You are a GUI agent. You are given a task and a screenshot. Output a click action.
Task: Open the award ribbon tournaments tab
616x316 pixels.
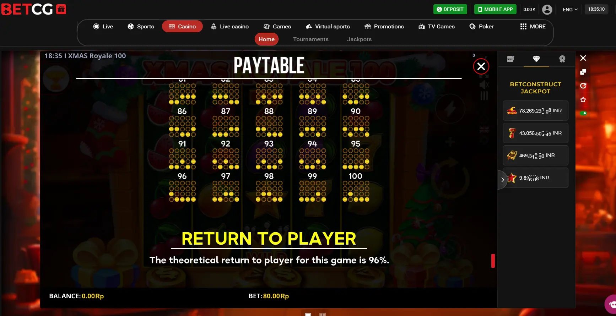(x=562, y=59)
